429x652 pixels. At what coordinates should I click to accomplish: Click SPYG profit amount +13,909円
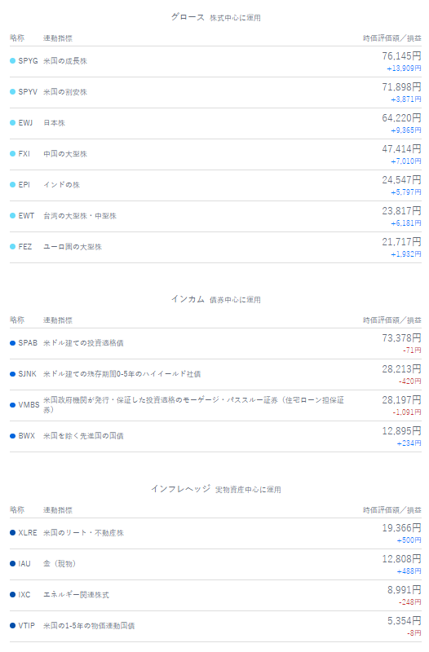(x=404, y=68)
